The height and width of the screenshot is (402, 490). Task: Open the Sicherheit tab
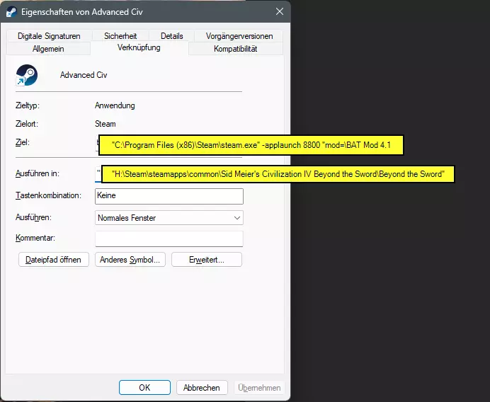point(120,36)
